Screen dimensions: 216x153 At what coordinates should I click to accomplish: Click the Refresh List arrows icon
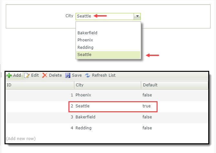pos(87,75)
